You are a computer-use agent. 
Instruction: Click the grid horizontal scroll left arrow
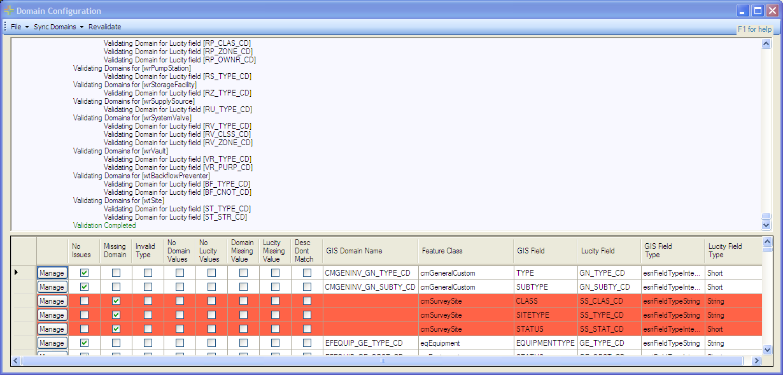point(17,361)
